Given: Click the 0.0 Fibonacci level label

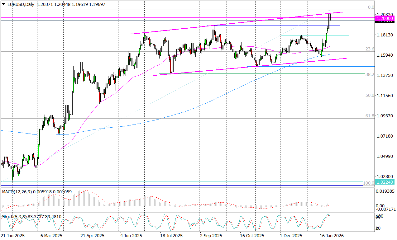Looking at the screenshot, I should click(371, 7).
